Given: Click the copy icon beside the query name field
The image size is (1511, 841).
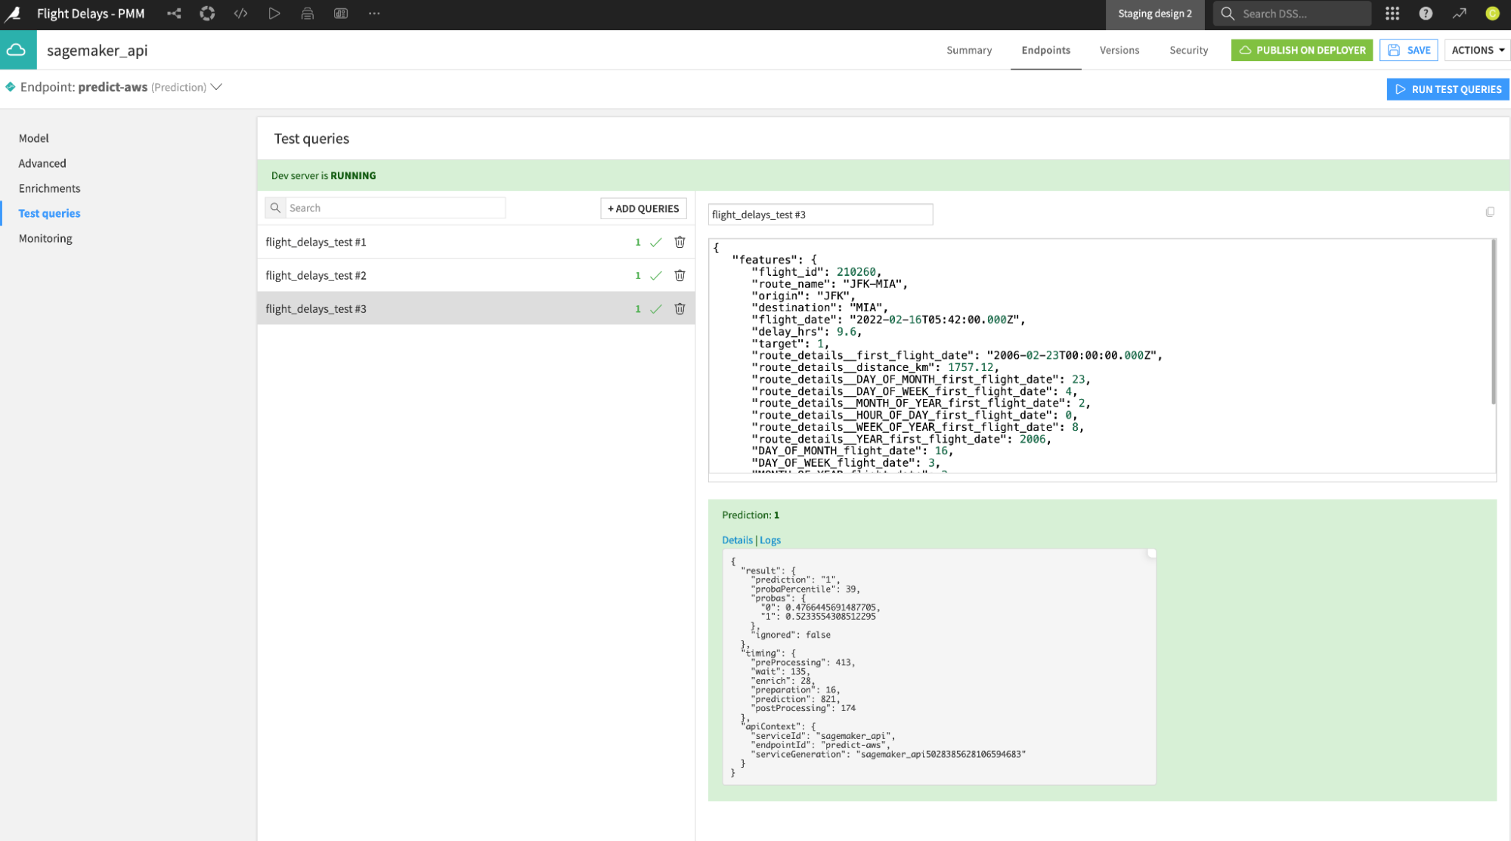Looking at the screenshot, I should click(x=1490, y=212).
